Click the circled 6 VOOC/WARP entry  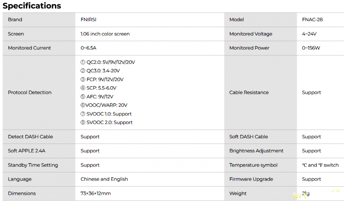[x=104, y=105]
